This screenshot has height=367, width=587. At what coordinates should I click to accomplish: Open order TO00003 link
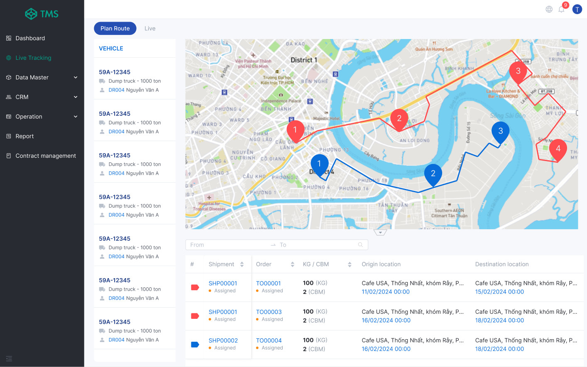pos(268,311)
